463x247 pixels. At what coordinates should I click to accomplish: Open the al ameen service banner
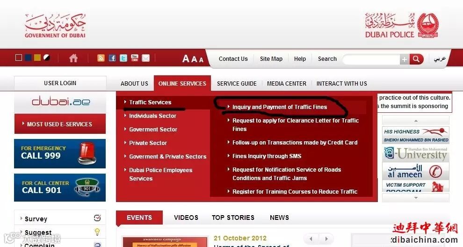pos(416,171)
